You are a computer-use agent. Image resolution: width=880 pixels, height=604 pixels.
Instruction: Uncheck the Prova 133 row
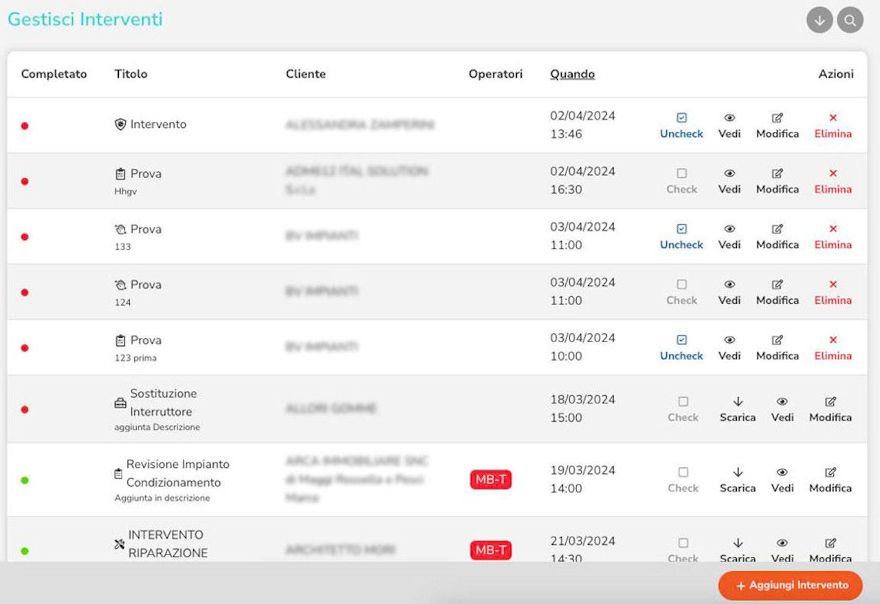pyautogui.click(x=681, y=237)
